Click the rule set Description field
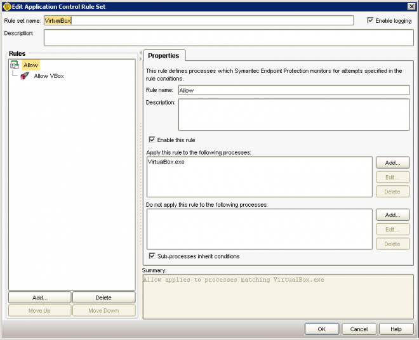419x340 pixels. [229, 37]
